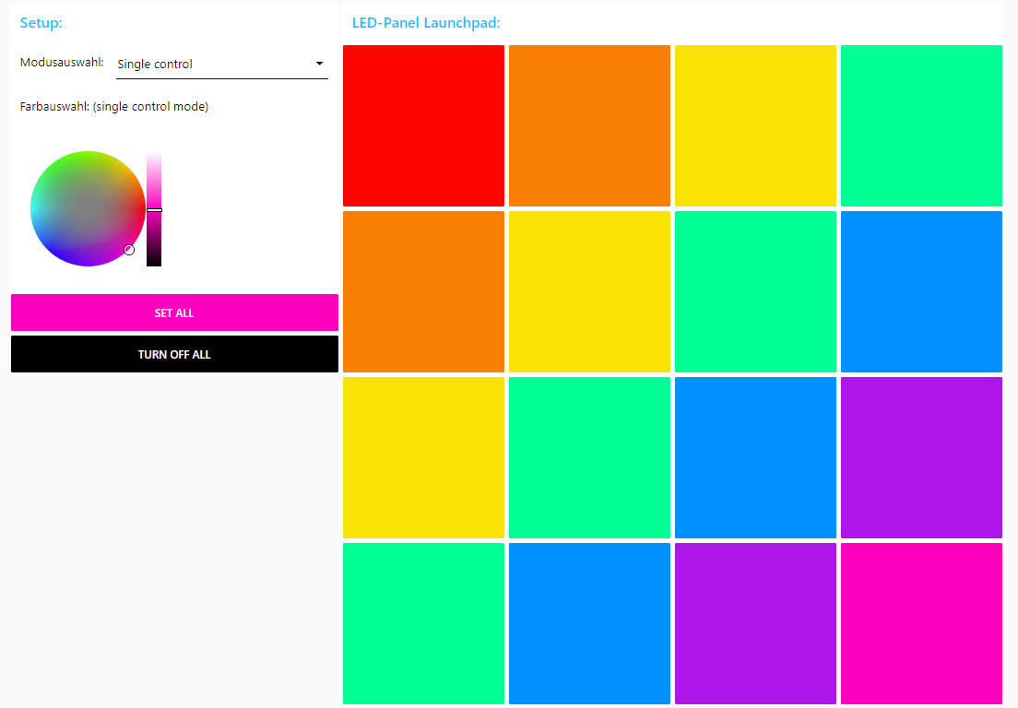Choose the green panel in the top row

[921, 125]
